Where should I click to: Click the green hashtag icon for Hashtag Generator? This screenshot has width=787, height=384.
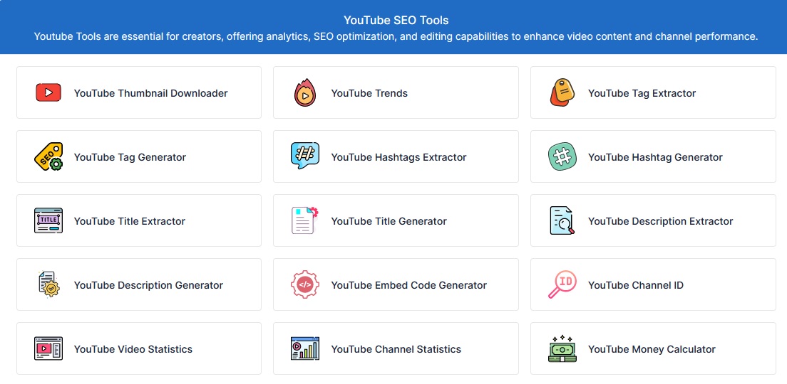(562, 156)
